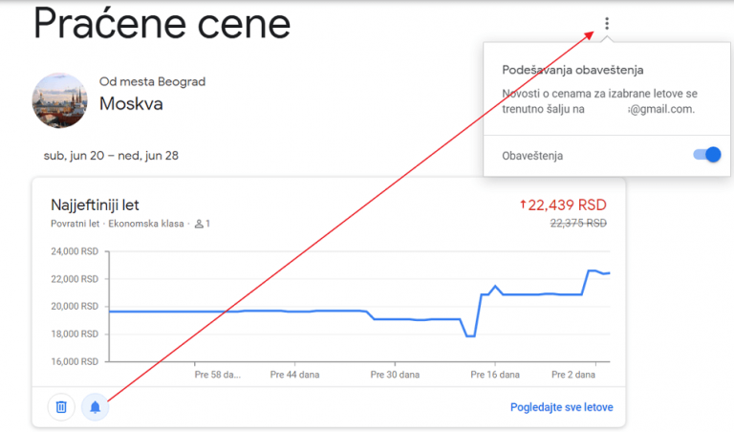Turn off the Obaveštenja switch
734x432 pixels.
pos(707,155)
